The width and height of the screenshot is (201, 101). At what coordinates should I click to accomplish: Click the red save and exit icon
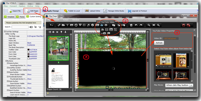188,25
